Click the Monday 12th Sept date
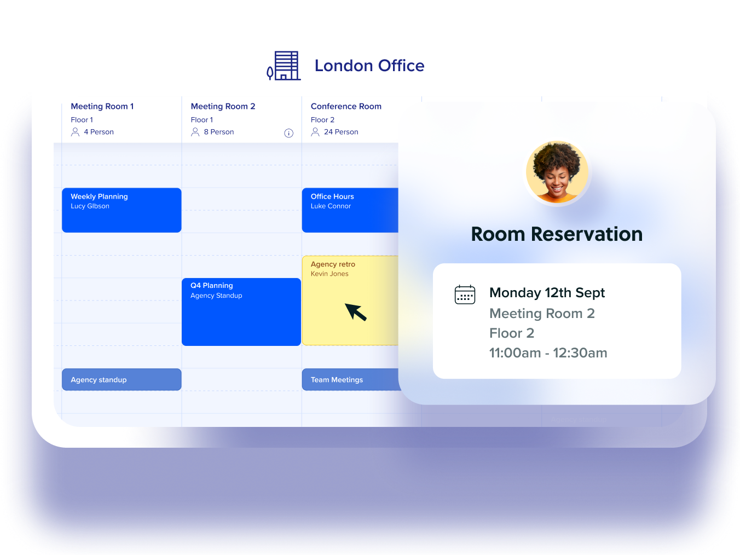The height and width of the screenshot is (555, 740). tap(547, 293)
